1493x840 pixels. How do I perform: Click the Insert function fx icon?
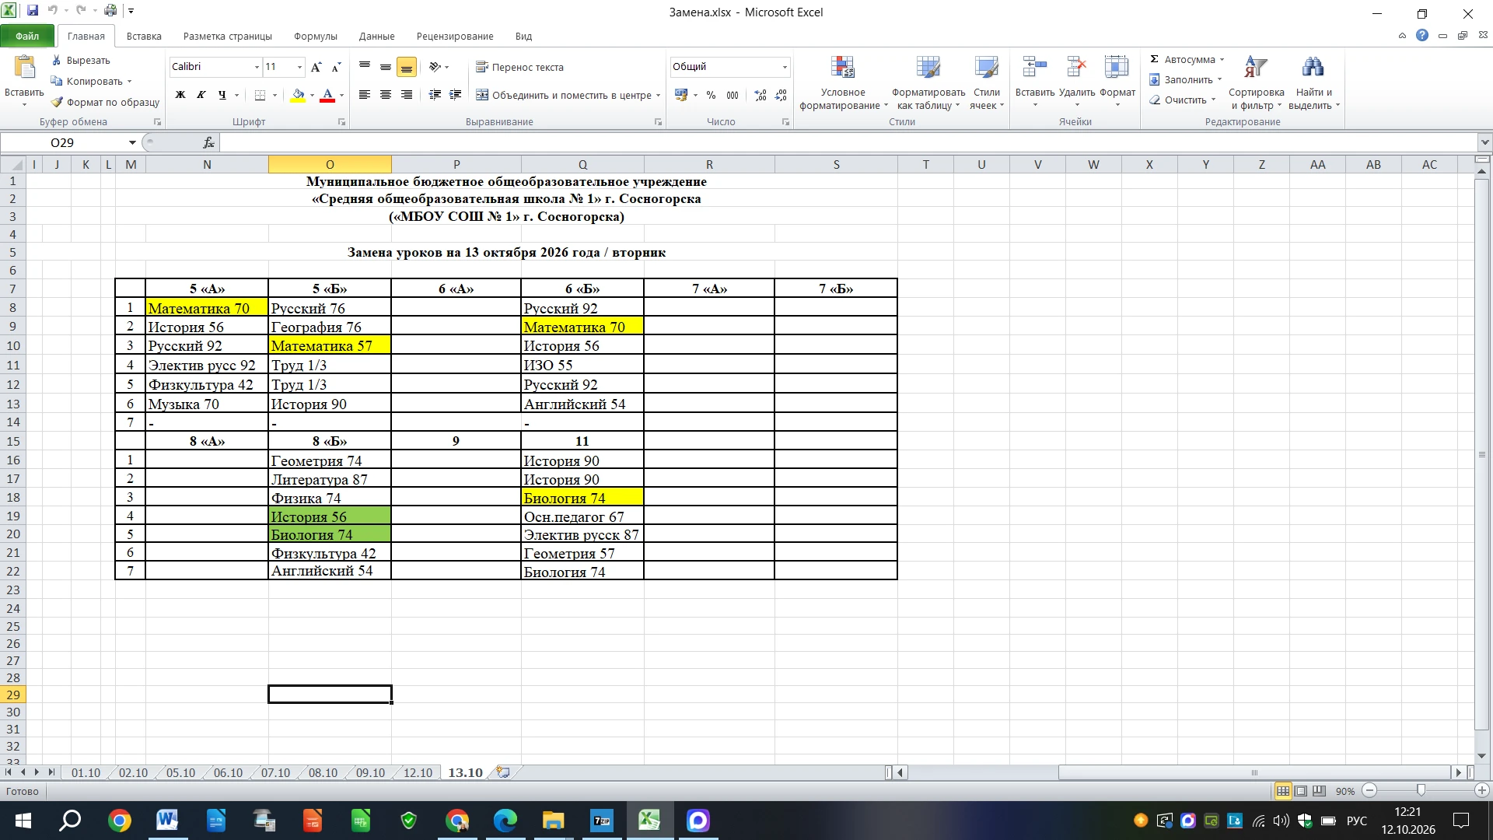pos(208,142)
